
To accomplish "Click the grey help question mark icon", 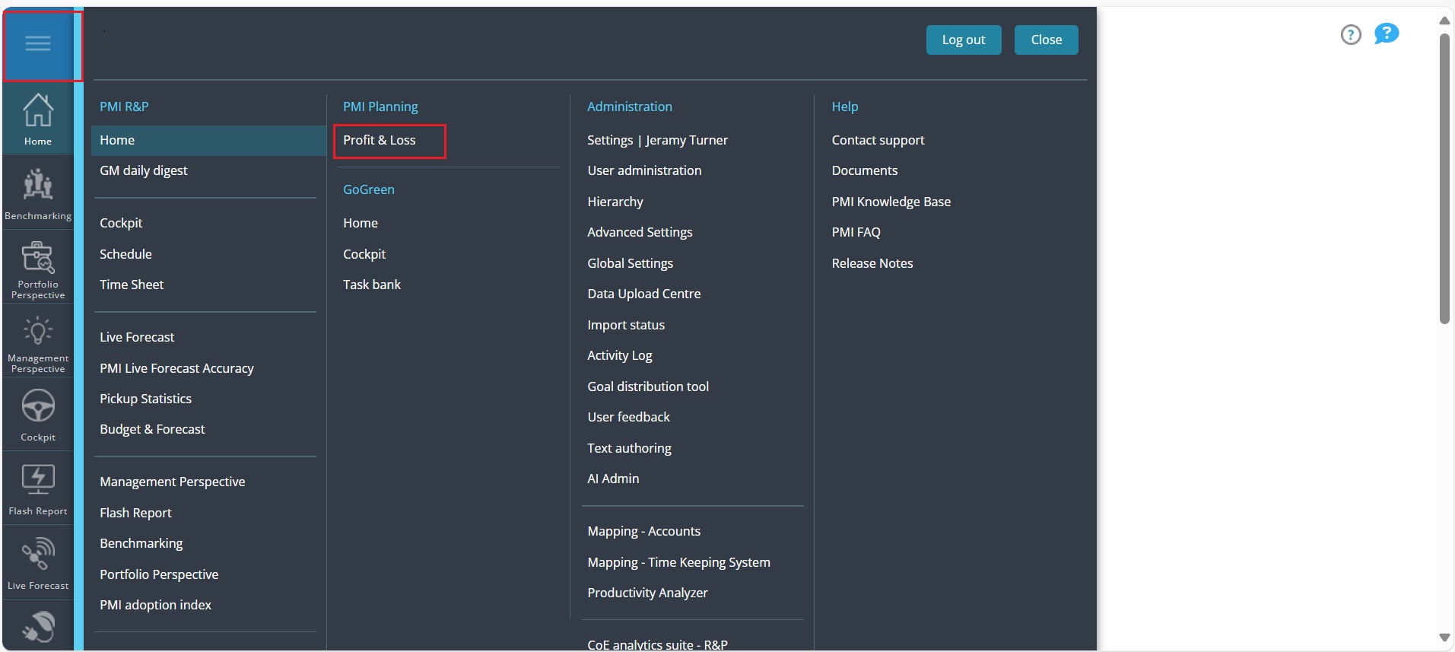I will click(x=1351, y=34).
